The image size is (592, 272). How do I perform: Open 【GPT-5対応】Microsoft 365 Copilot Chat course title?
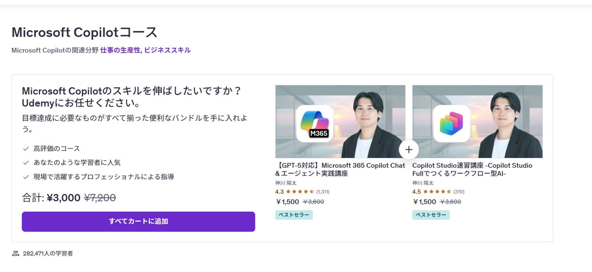coord(340,169)
